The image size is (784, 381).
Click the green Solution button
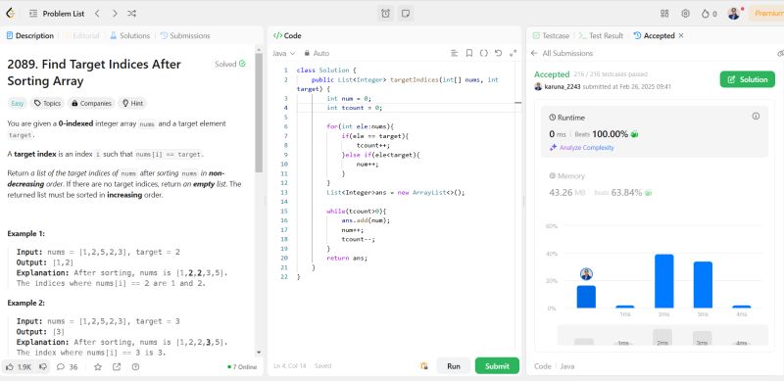pos(748,79)
